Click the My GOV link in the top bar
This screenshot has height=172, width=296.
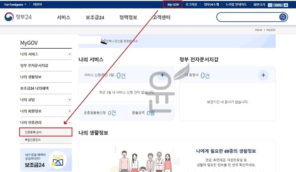(173, 4)
